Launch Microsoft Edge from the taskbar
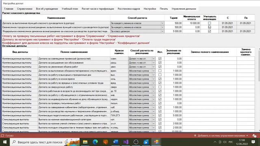The image size is (260, 146). (x=95, y=142)
